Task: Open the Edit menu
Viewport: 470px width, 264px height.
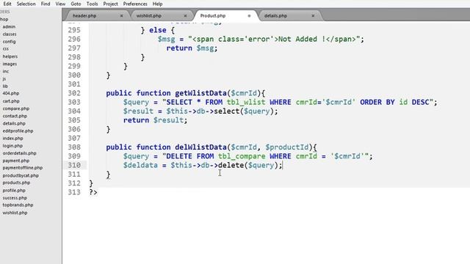Action: pos(7,4)
